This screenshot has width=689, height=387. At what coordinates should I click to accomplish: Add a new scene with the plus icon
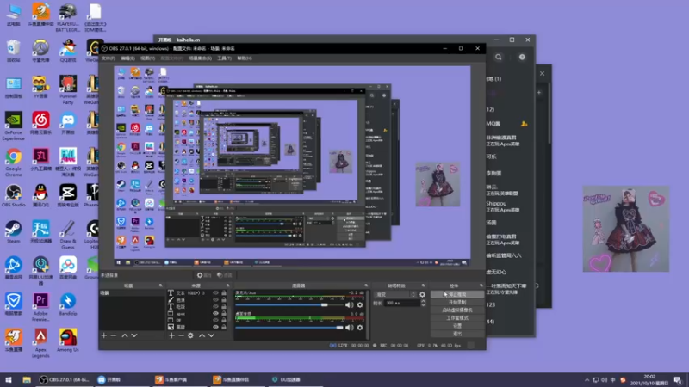click(x=104, y=335)
